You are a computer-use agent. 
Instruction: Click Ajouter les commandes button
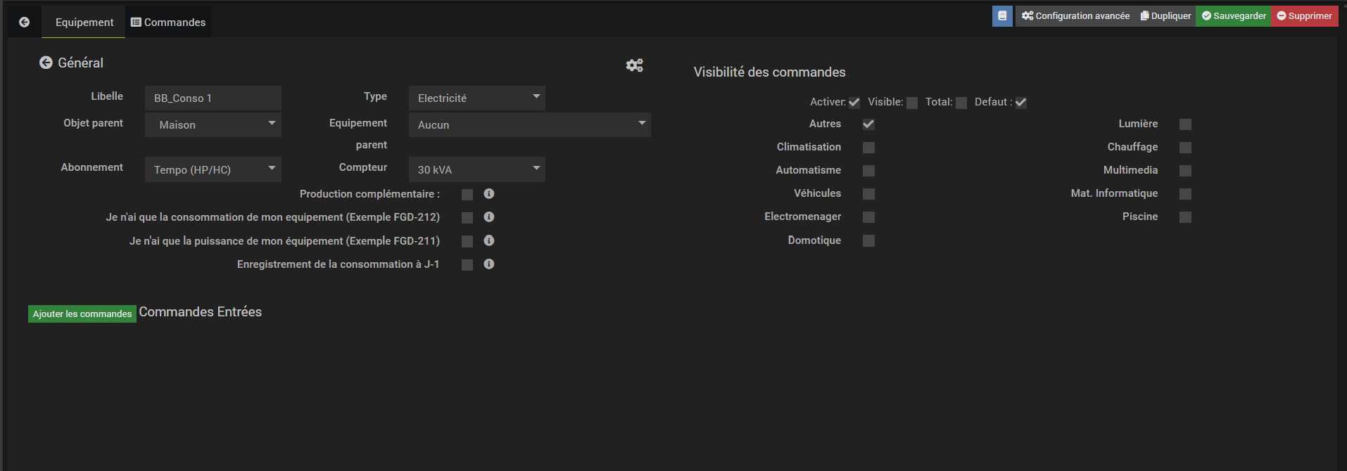click(x=82, y=314)
